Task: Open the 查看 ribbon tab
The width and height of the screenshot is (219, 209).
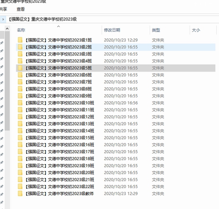Action: [x=21, y=9]
